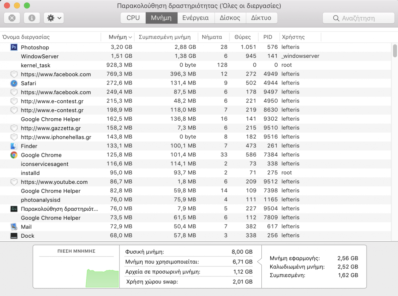398x296 pixels.
Task: Click kernel_task thread count 128
Action: 222,65
